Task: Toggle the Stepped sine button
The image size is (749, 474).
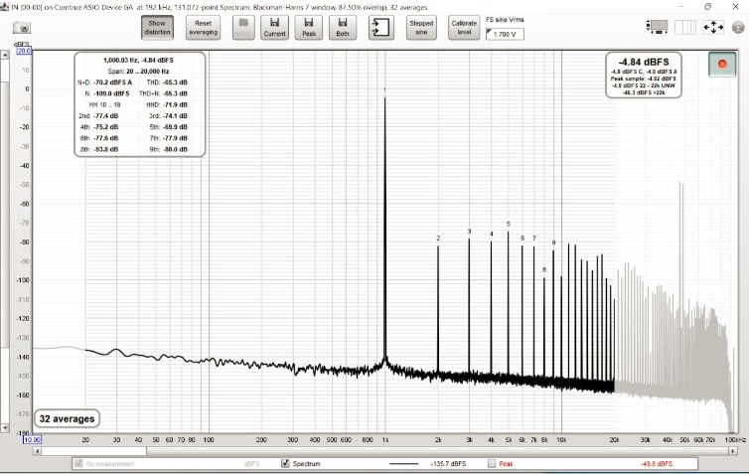Action: coord(421,28)
